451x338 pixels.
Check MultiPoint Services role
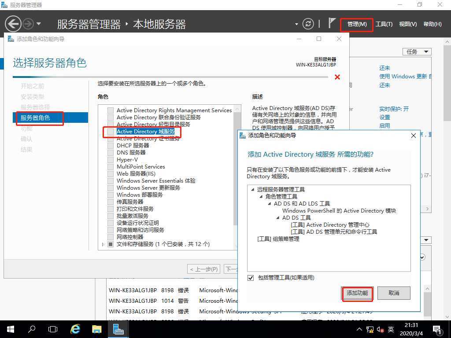tap(111, 167)
